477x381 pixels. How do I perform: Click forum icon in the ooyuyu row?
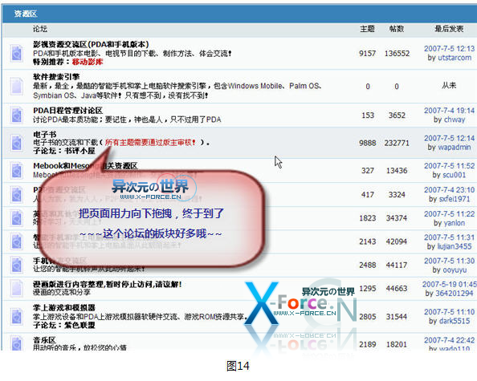pos(17,265)
